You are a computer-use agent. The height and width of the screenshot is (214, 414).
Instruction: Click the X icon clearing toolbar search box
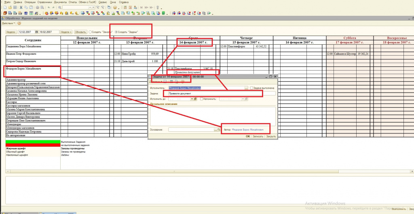coord(93,7)
